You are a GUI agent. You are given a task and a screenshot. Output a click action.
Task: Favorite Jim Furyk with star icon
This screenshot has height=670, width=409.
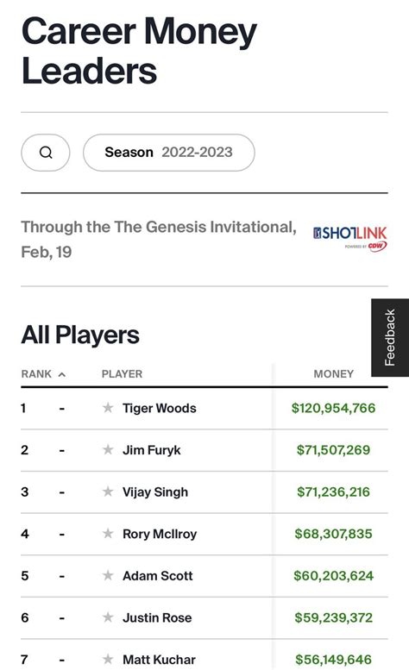tap(108, 449)
